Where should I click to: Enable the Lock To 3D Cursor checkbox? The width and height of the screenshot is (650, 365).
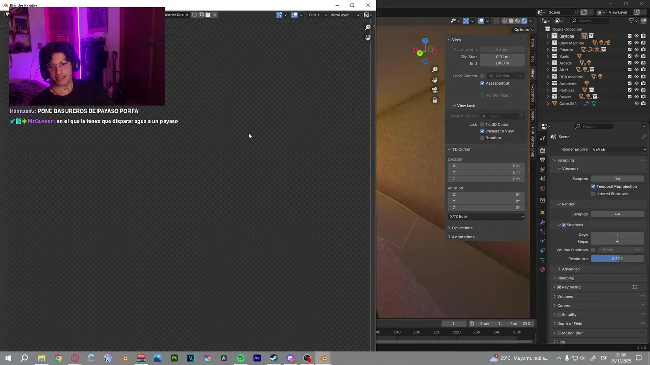tap(482, 124)
